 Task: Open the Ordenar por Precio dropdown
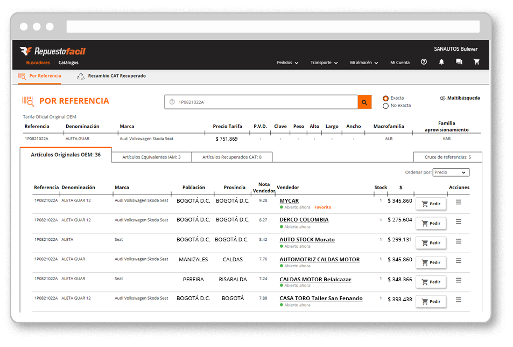click(x=451, y=172)
